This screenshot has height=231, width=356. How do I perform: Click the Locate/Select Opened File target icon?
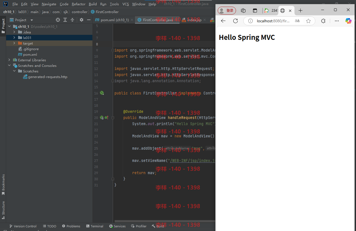click(x=58, y=20)
